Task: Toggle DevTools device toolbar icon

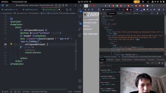Action: [104, 13]
